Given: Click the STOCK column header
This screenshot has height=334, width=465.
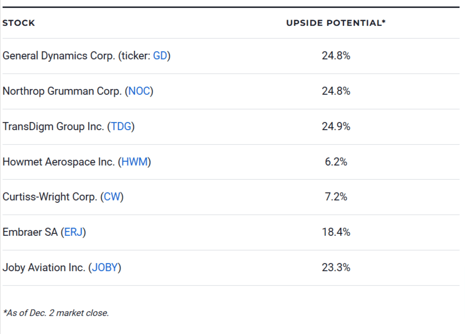Looking at the screenshot, I should tap(19, 23).
